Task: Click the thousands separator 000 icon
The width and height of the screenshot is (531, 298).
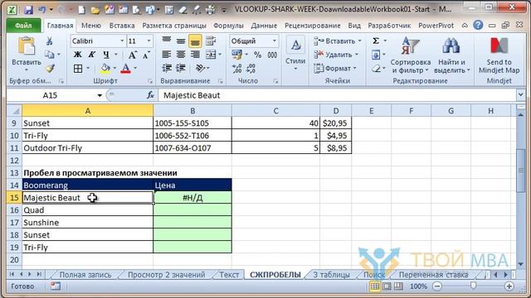Action: pyautogui.click(x=272, y=55)
